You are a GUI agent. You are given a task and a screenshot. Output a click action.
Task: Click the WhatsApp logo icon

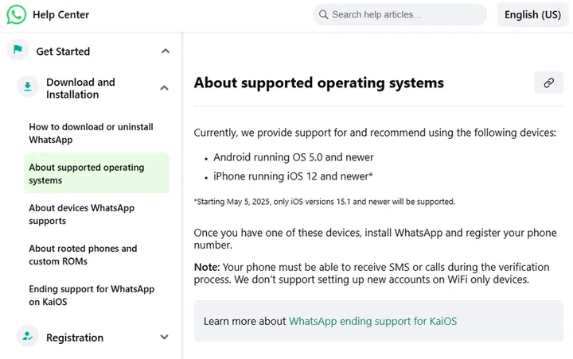[x=17, y=14]
